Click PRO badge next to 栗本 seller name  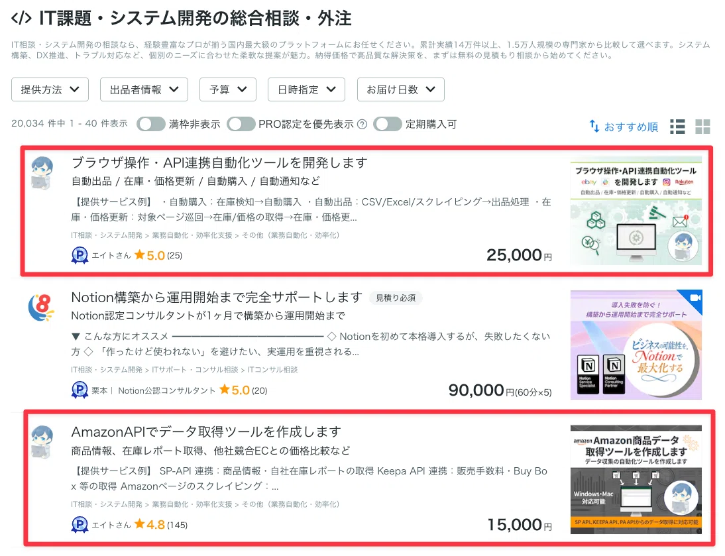pos(80,390)
